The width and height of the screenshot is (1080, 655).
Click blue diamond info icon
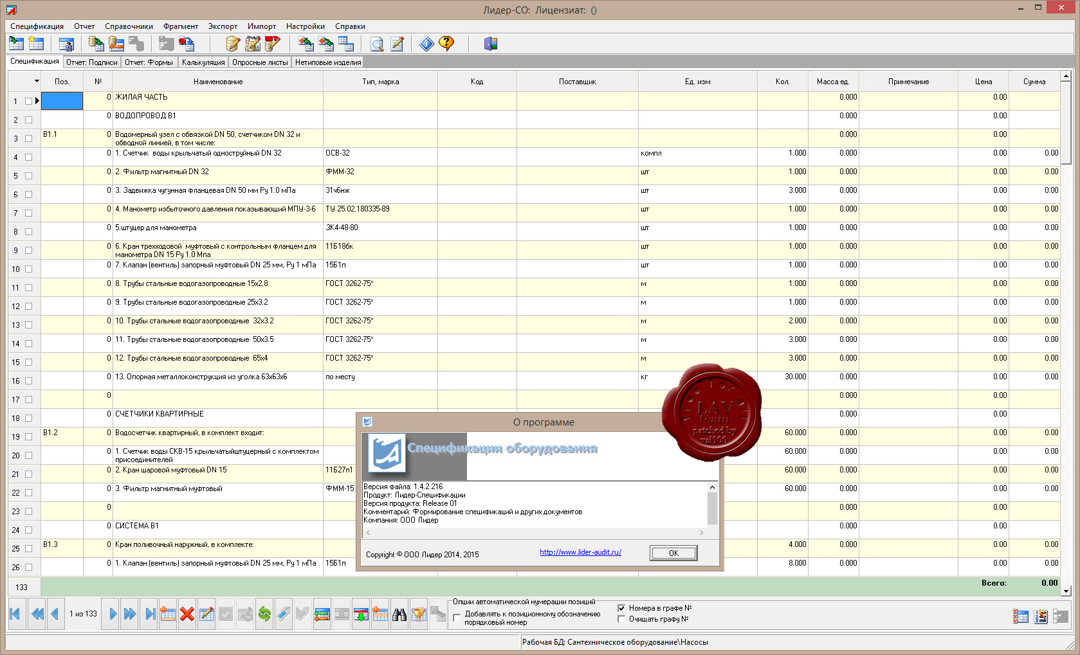click(426, 44)
